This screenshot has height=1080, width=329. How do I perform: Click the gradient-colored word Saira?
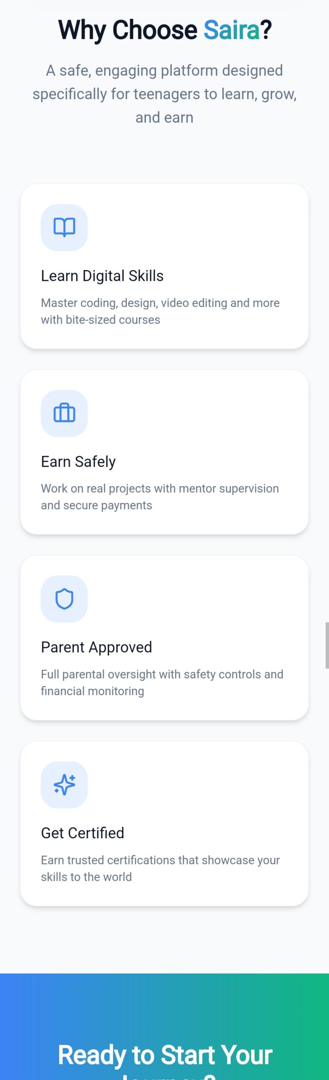tap(232, 30)
